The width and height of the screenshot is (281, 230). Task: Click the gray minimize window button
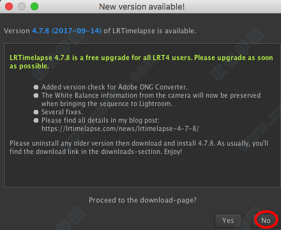point(22,6)
